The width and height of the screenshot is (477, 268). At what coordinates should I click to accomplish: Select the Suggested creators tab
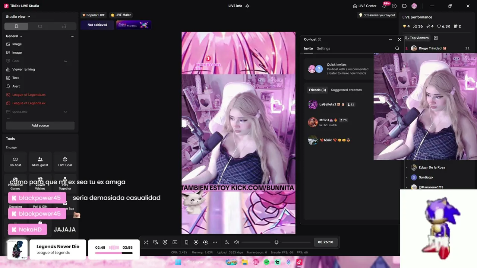pyautogui.click(x=346, y=90)
